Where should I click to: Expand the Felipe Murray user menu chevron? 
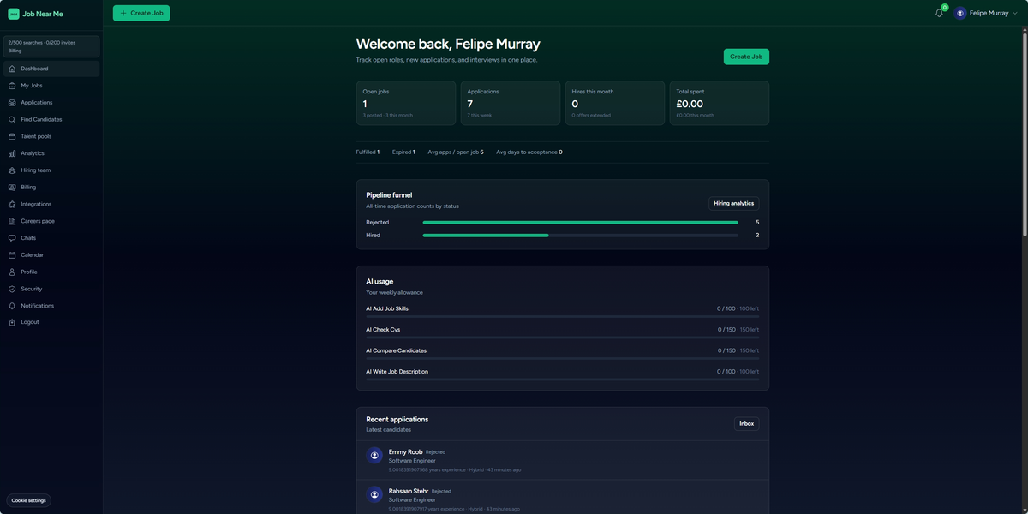(x=1015, y=13)
